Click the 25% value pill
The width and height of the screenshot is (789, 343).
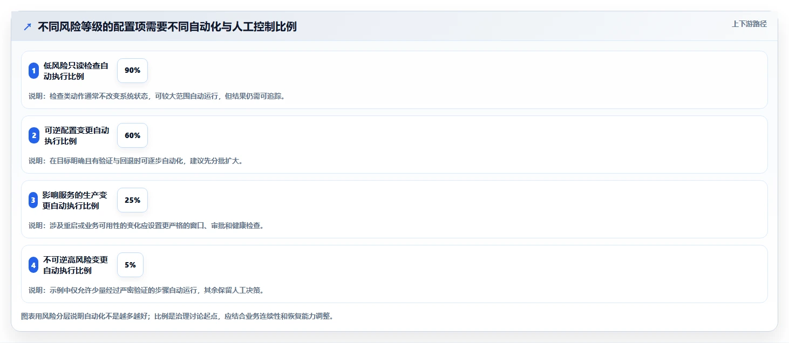(132, 200)
